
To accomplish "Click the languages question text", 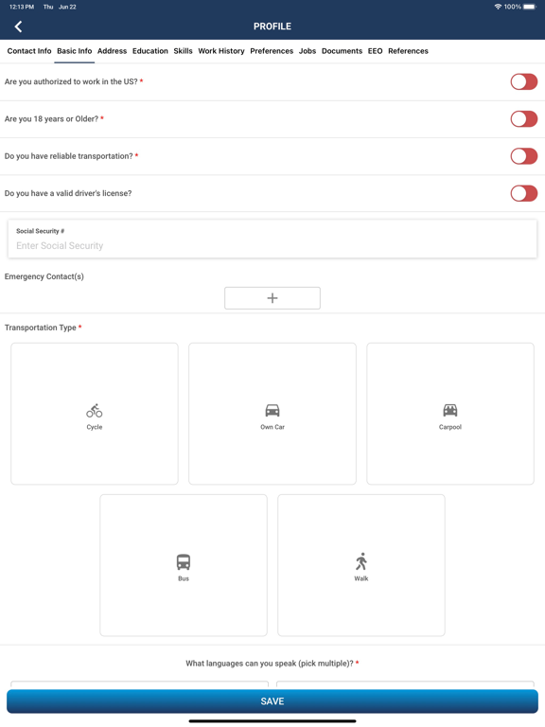I will click(270, 664).
